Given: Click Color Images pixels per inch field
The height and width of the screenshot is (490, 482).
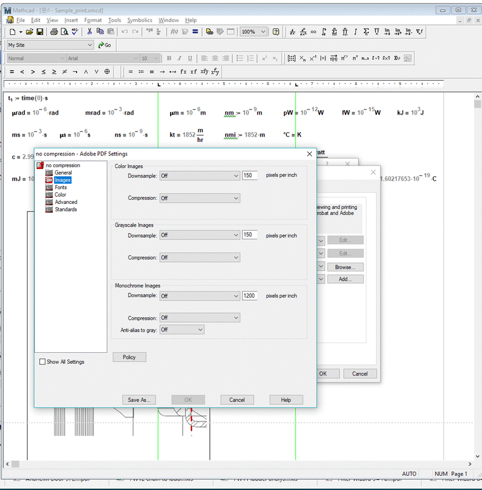Looking at the screenshot, I should (250, 175).
